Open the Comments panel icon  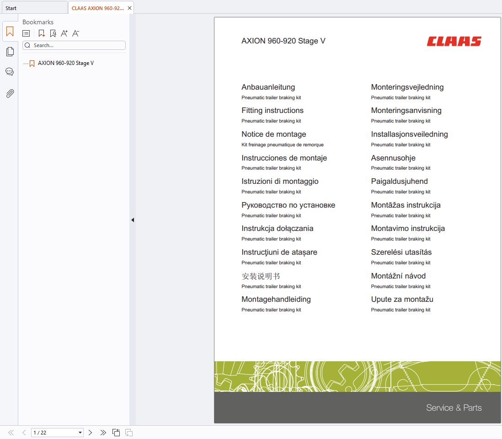(x=10, y=72)
